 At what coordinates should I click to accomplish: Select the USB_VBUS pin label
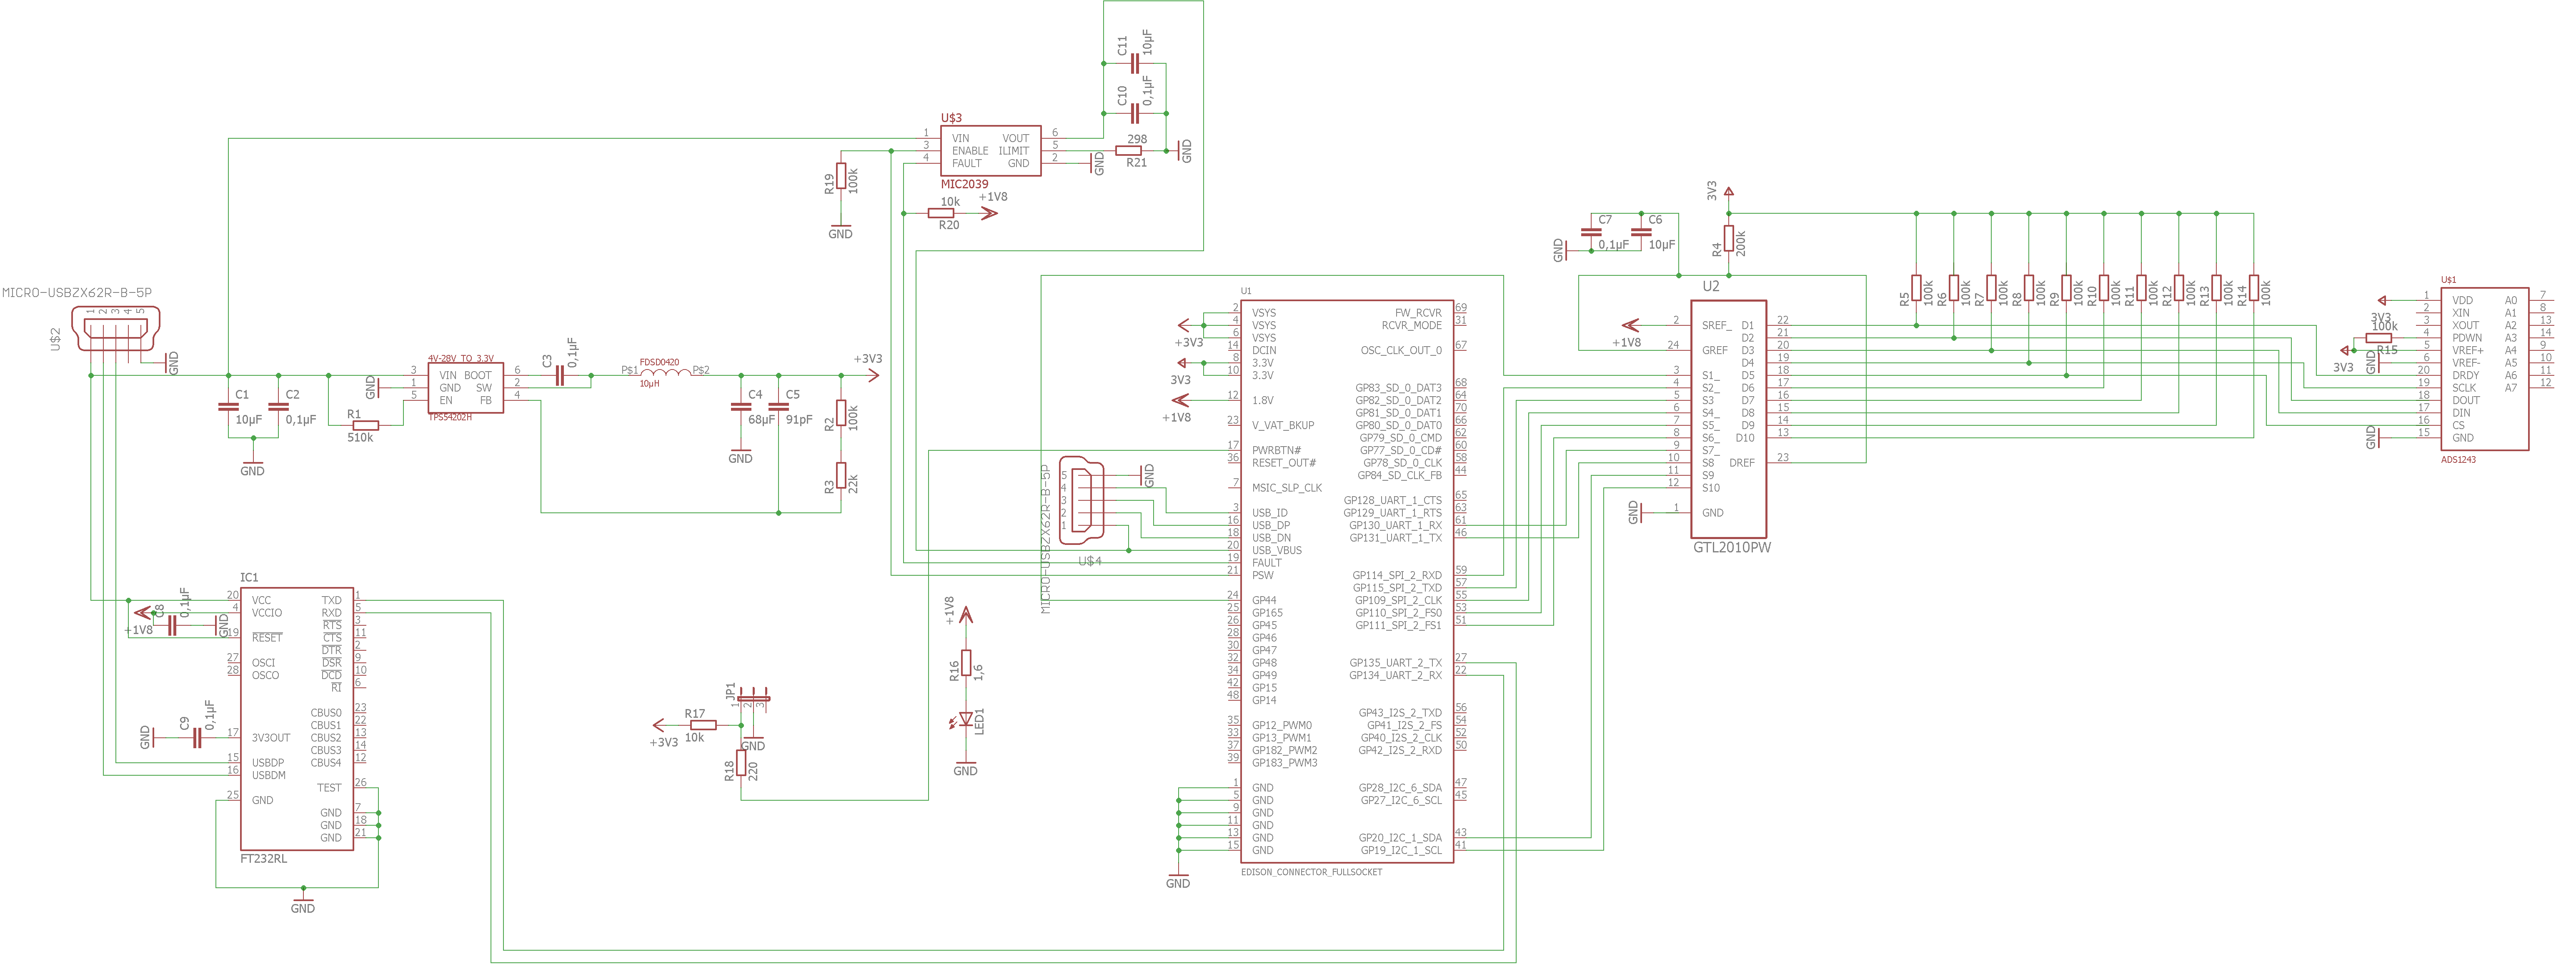click(x=1277, y=551)
